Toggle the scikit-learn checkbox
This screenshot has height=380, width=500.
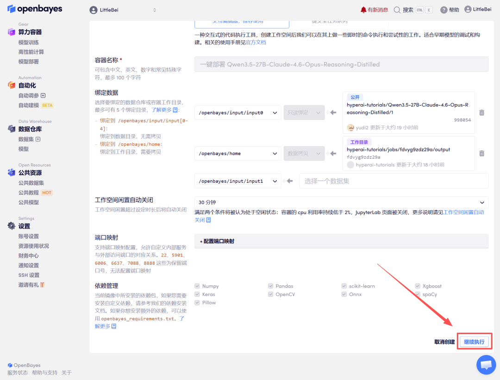pos(344,286)
